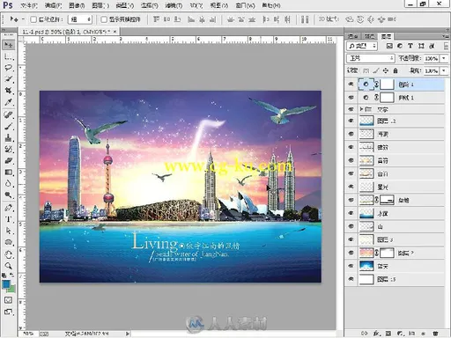Open the Opacity slider dropdown arrow

[x=444, y=58]
